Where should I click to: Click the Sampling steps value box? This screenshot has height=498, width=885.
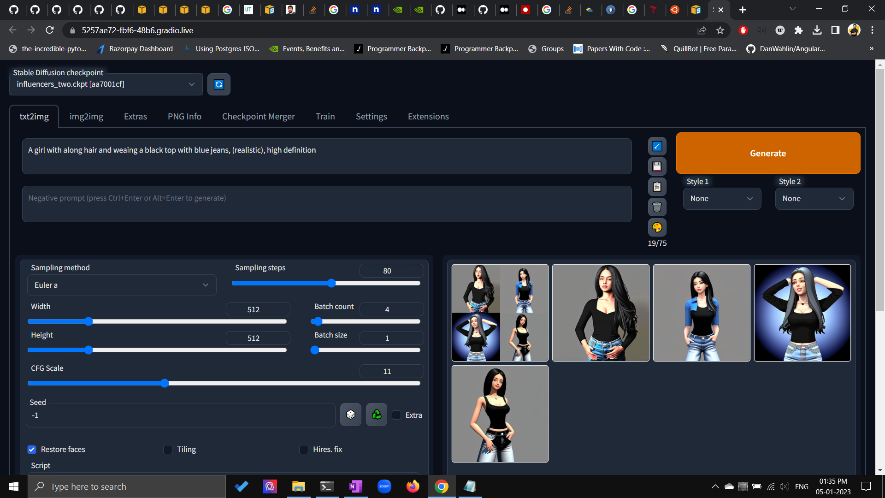point(391,271)
